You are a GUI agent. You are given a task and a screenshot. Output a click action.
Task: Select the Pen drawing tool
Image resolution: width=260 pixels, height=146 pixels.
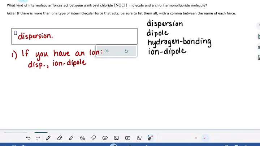[x=48, y=138]
